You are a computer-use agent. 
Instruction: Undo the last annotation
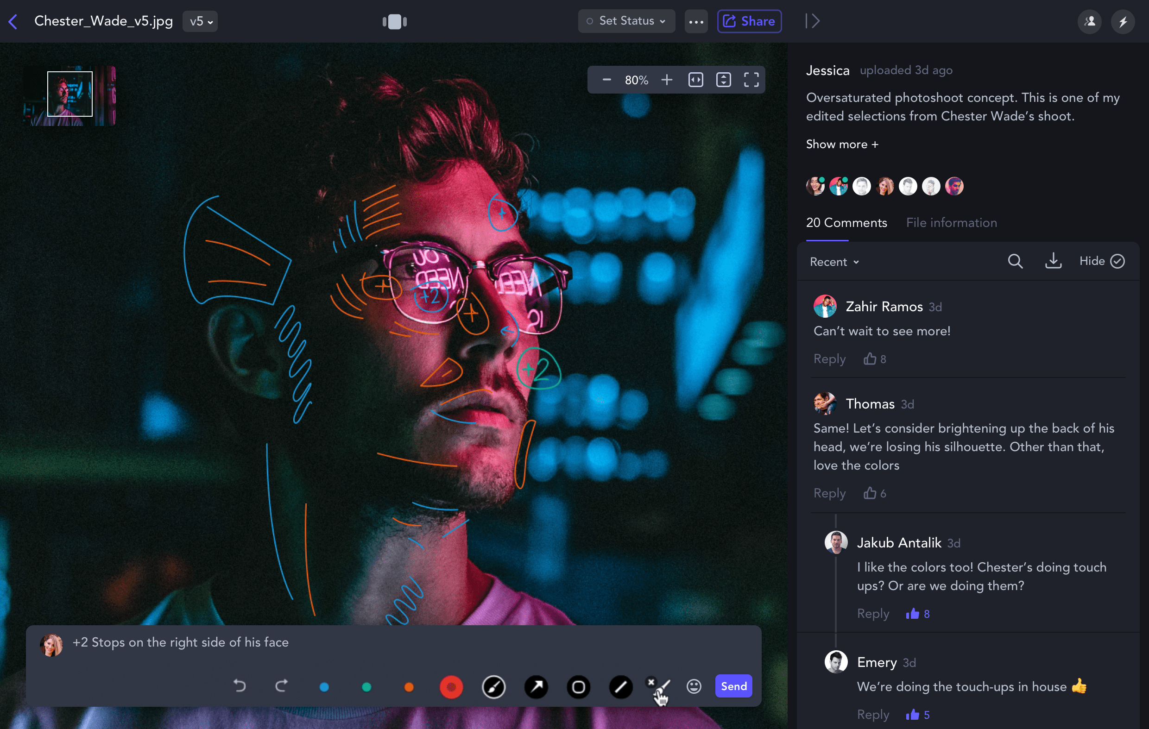(240, 686)
